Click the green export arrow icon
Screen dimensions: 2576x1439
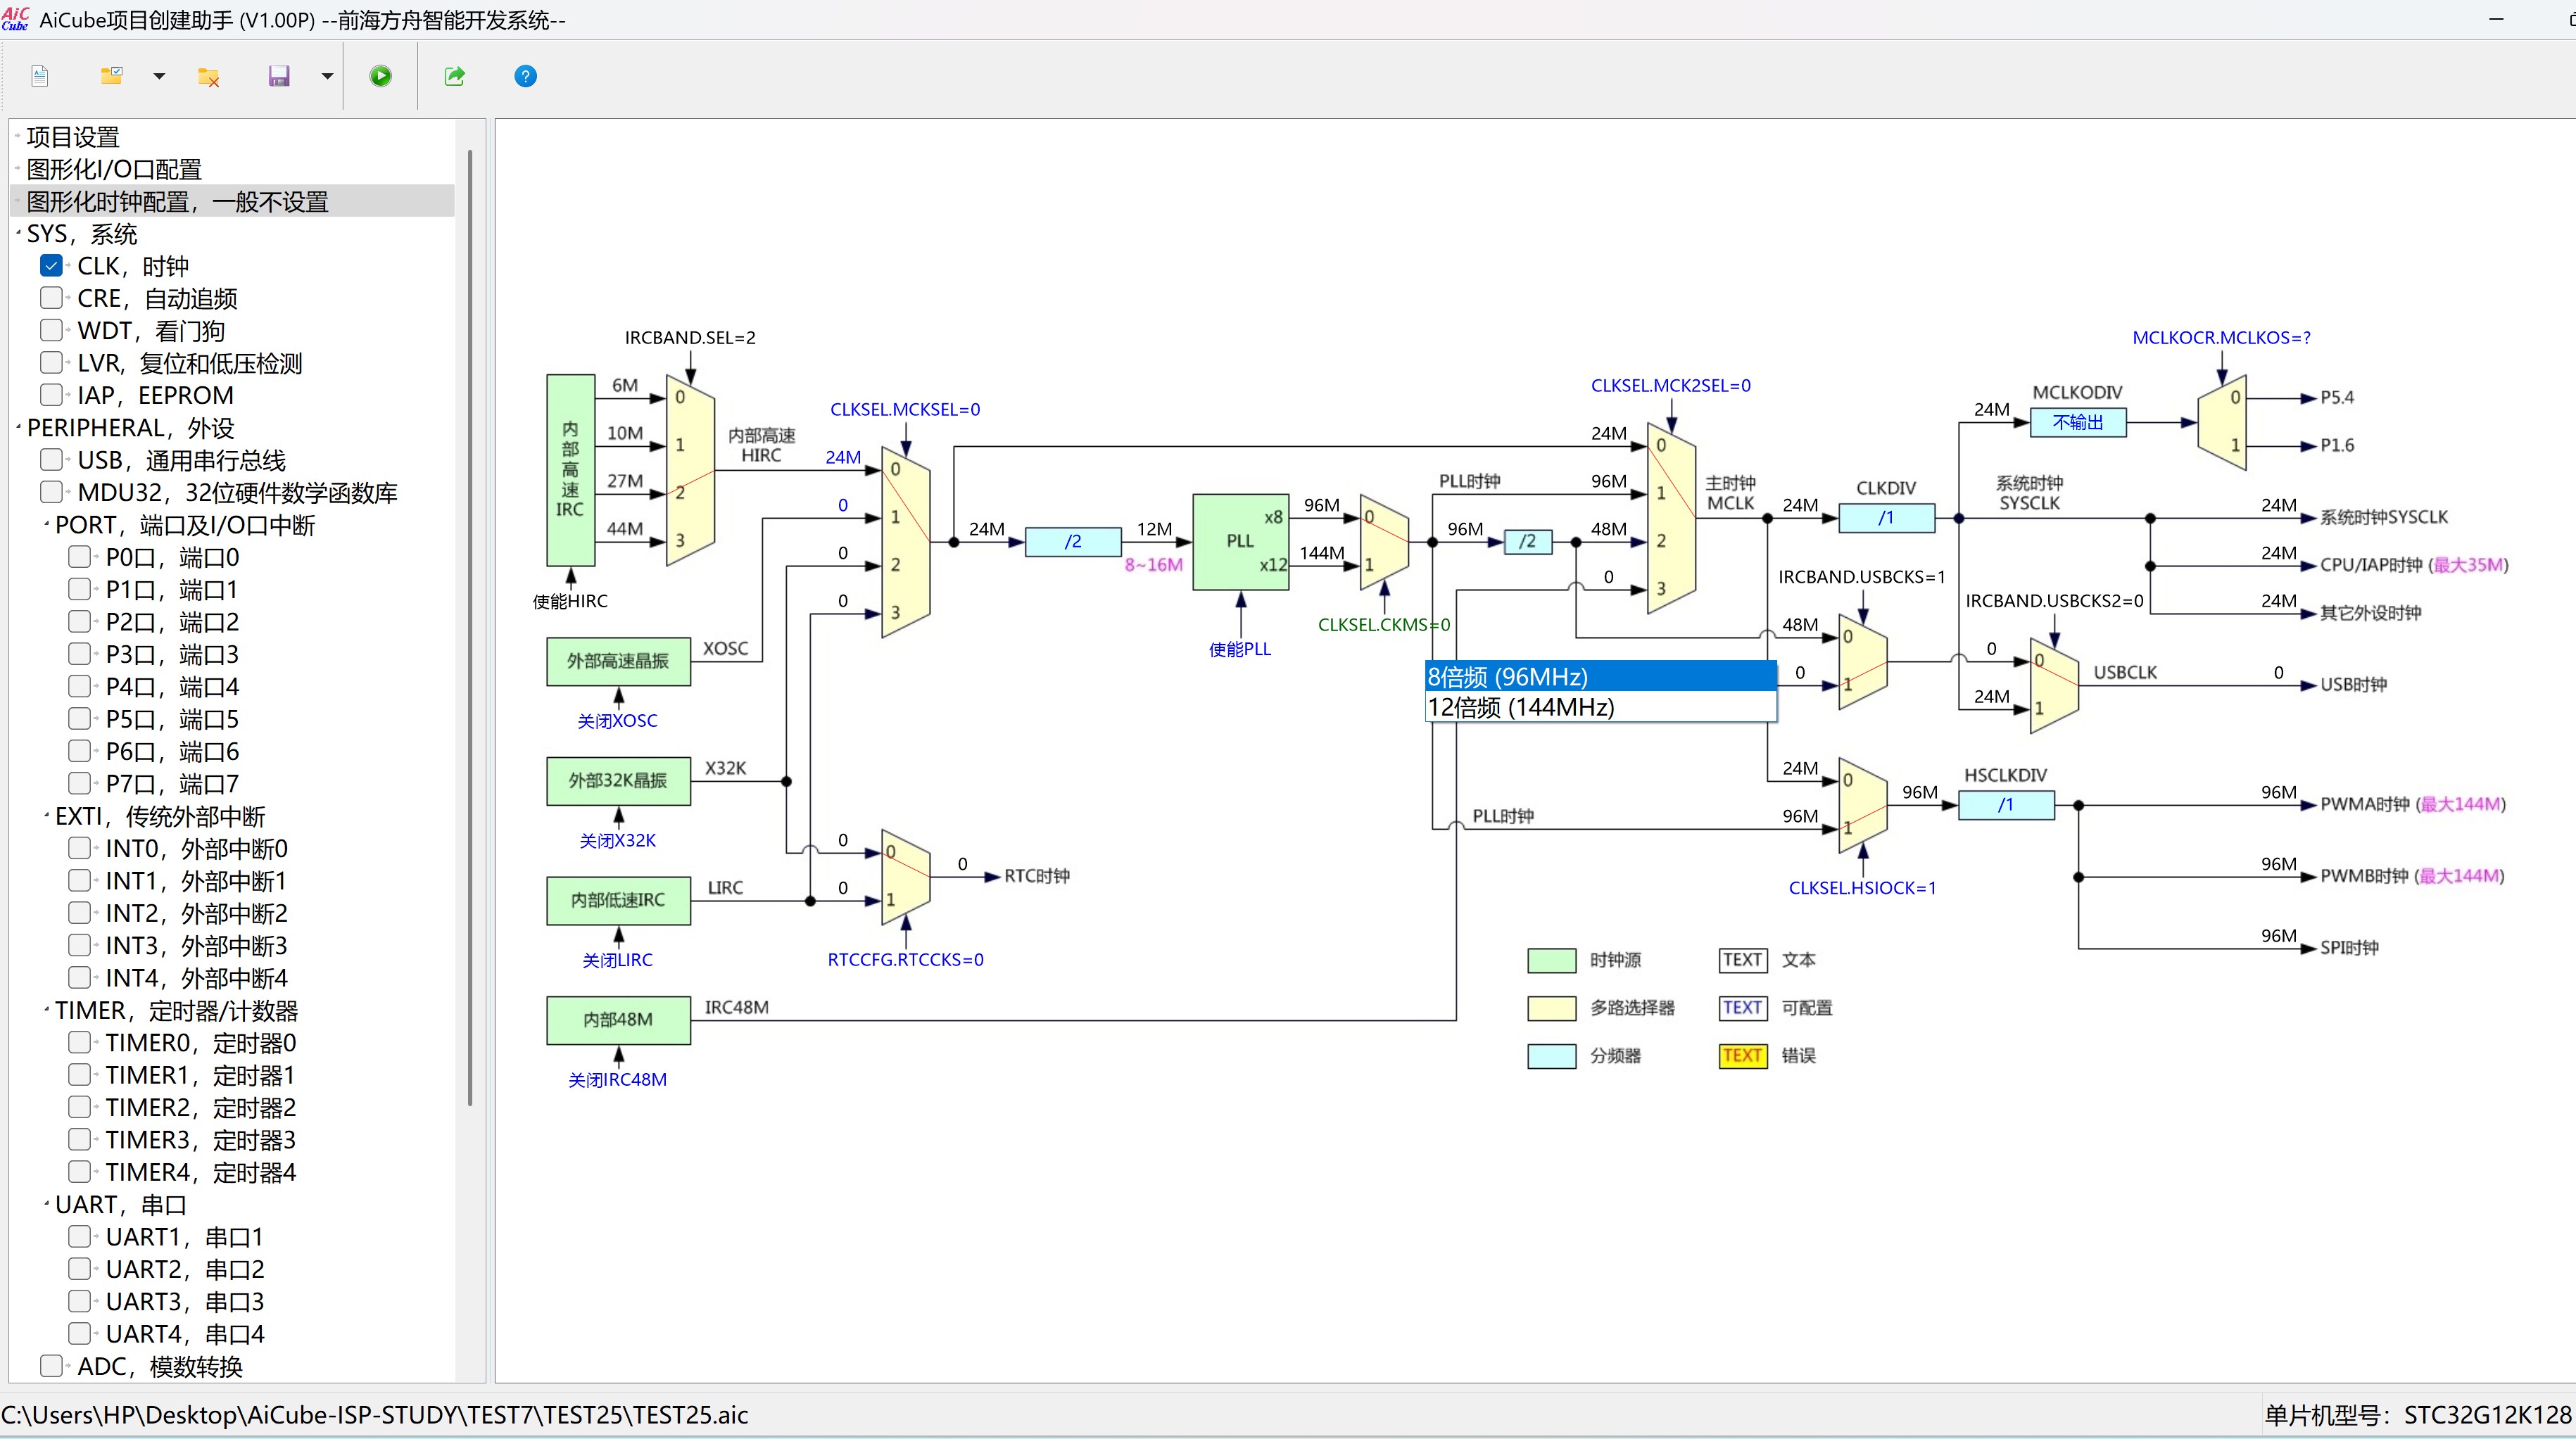[455, 76]
